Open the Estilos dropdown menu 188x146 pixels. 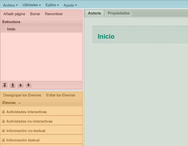click(52, 5)
